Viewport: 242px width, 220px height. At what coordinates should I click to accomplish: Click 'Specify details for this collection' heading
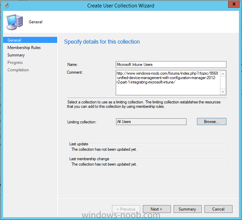[102, 42]
